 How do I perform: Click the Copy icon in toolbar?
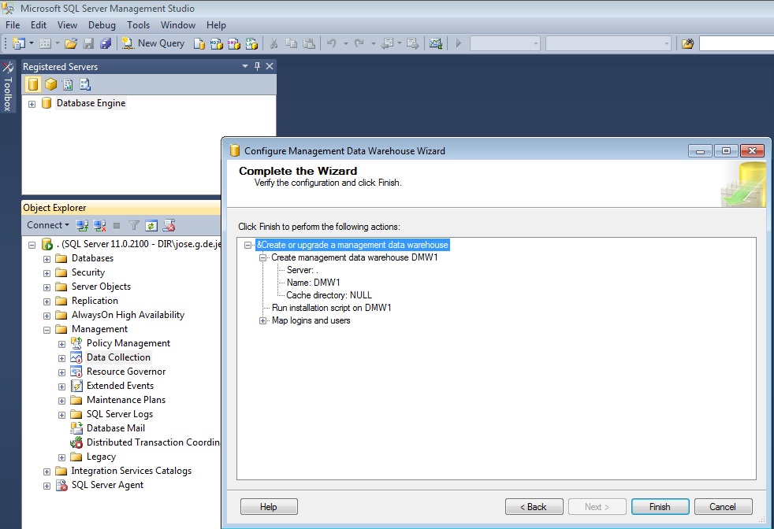(x=292, y=43)
